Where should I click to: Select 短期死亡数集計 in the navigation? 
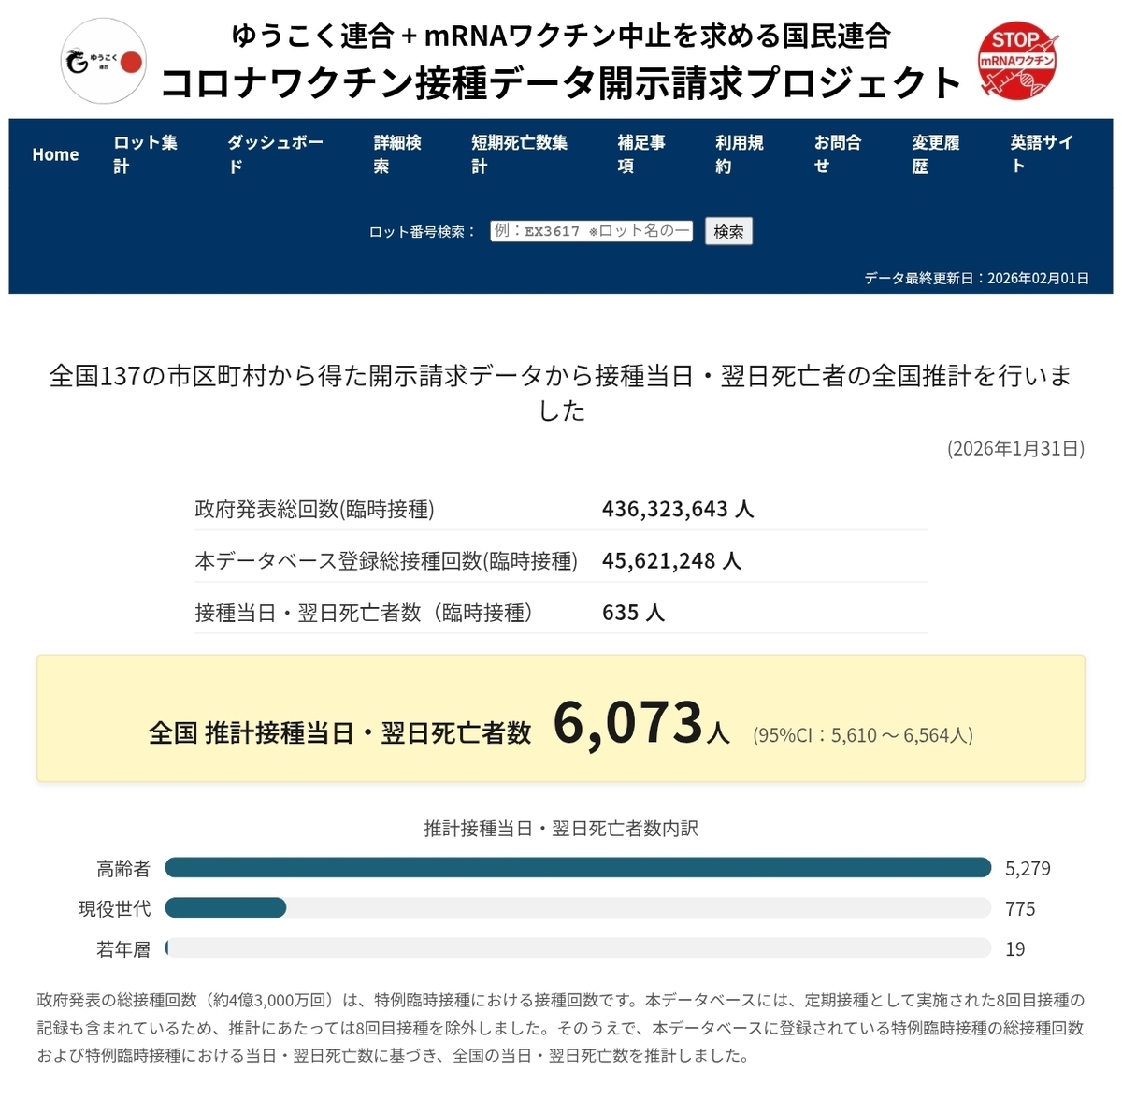coord(519,154)
